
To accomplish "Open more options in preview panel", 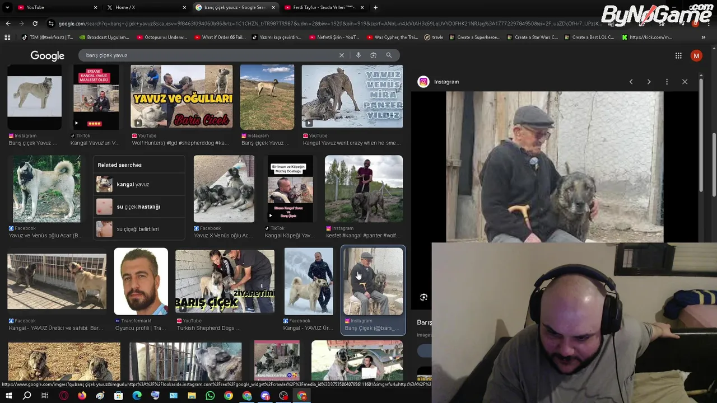I will tap(667, 82).
